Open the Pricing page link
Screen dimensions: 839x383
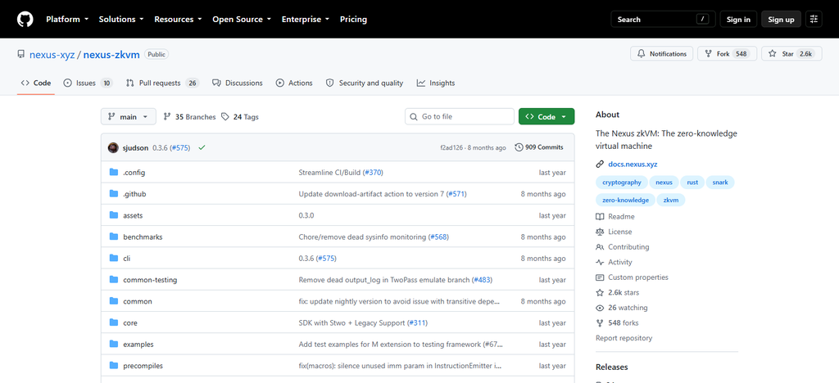coord(353,19)
